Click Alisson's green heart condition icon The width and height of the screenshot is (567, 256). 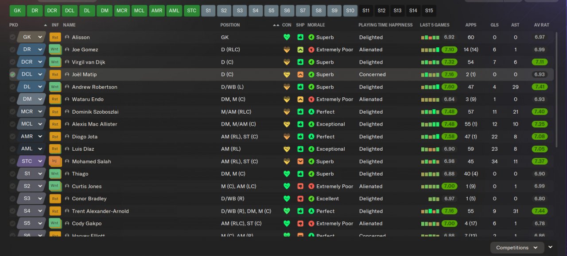click(287, 37)
